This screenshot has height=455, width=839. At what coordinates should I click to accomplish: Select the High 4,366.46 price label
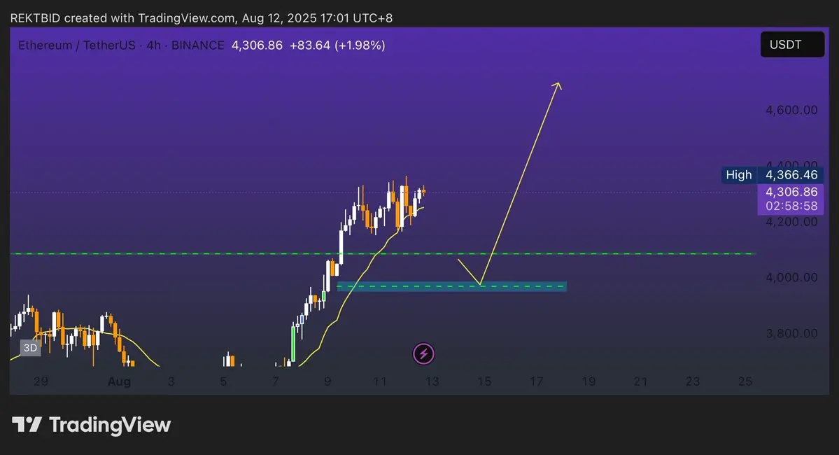point(772,175)
